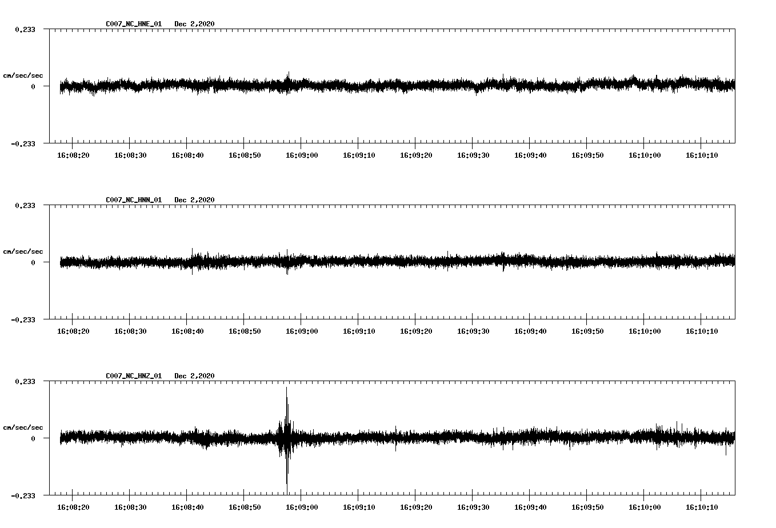Select the C007_NC_HNZ_01 channel label
Viewport: 776px width, 528px height.
coord(133,376)
